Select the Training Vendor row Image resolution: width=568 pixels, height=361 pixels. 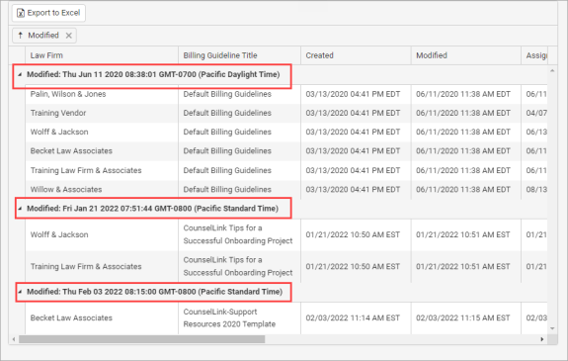(x=286, y=113)
